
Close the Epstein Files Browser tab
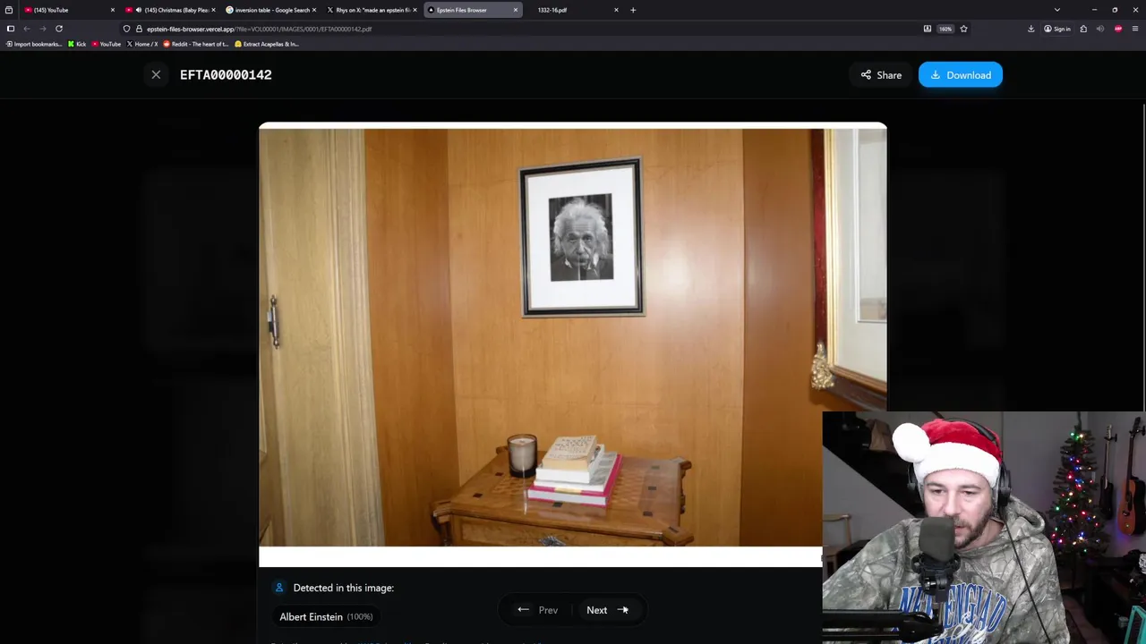click(x=516, y=10)
